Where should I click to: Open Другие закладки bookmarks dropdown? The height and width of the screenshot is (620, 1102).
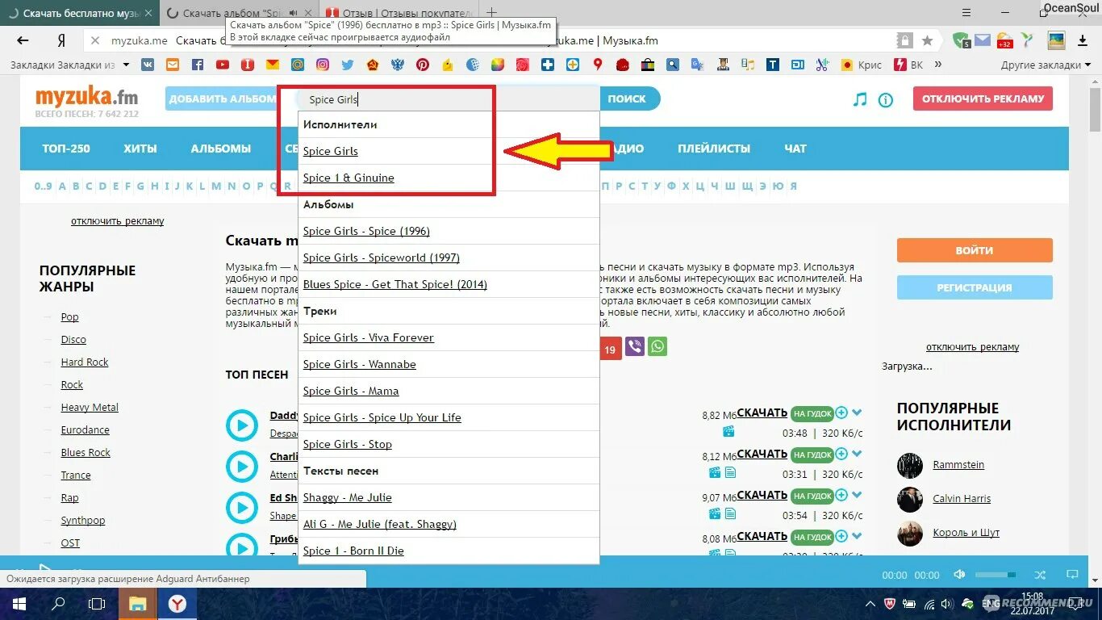coord(1046,65)
